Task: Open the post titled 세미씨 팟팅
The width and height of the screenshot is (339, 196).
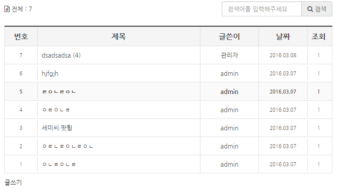Action: [57, 128]
